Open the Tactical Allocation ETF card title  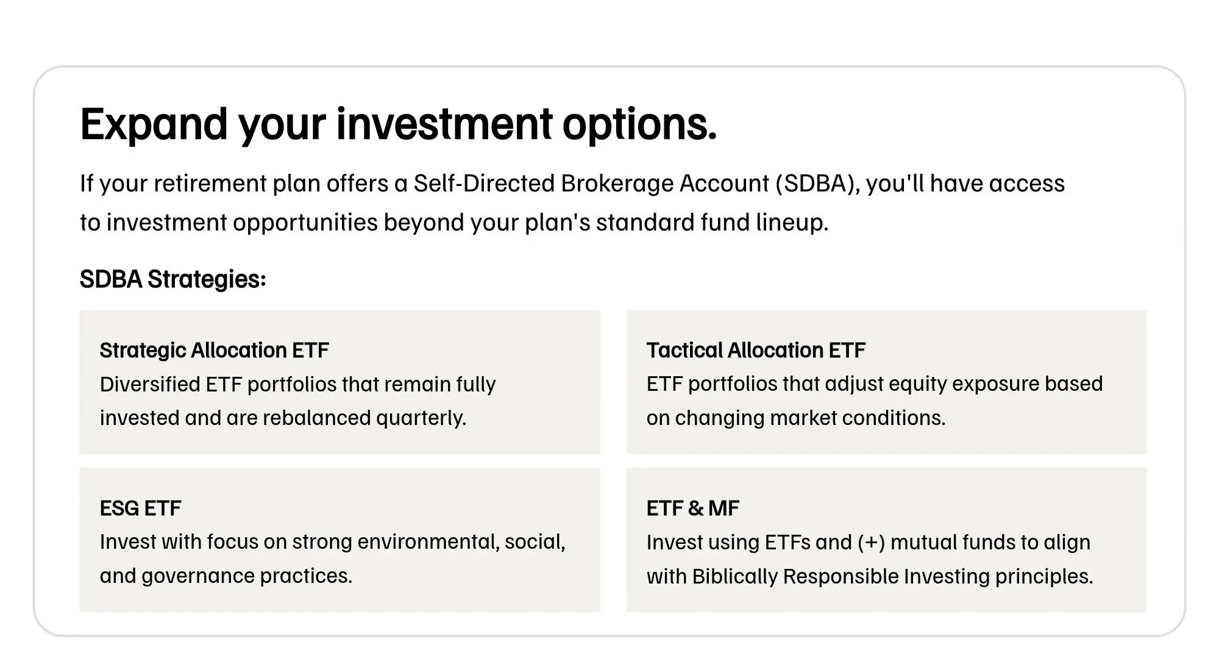[x=756, y=350]
